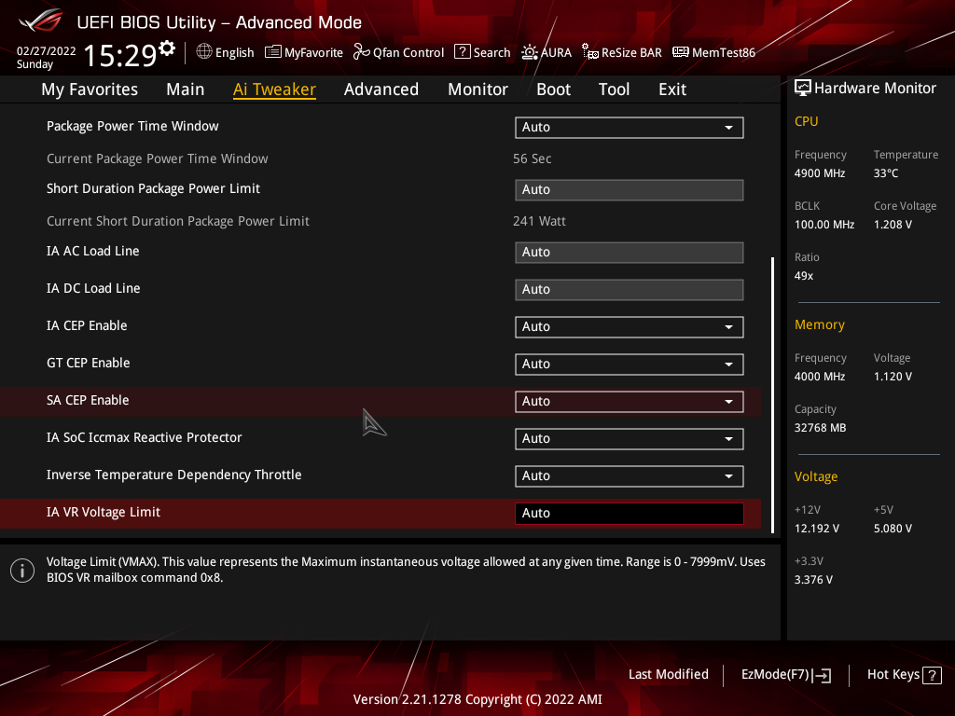Toggle ReSize BAR icon

pyautogui.click(x=589, y=52)
